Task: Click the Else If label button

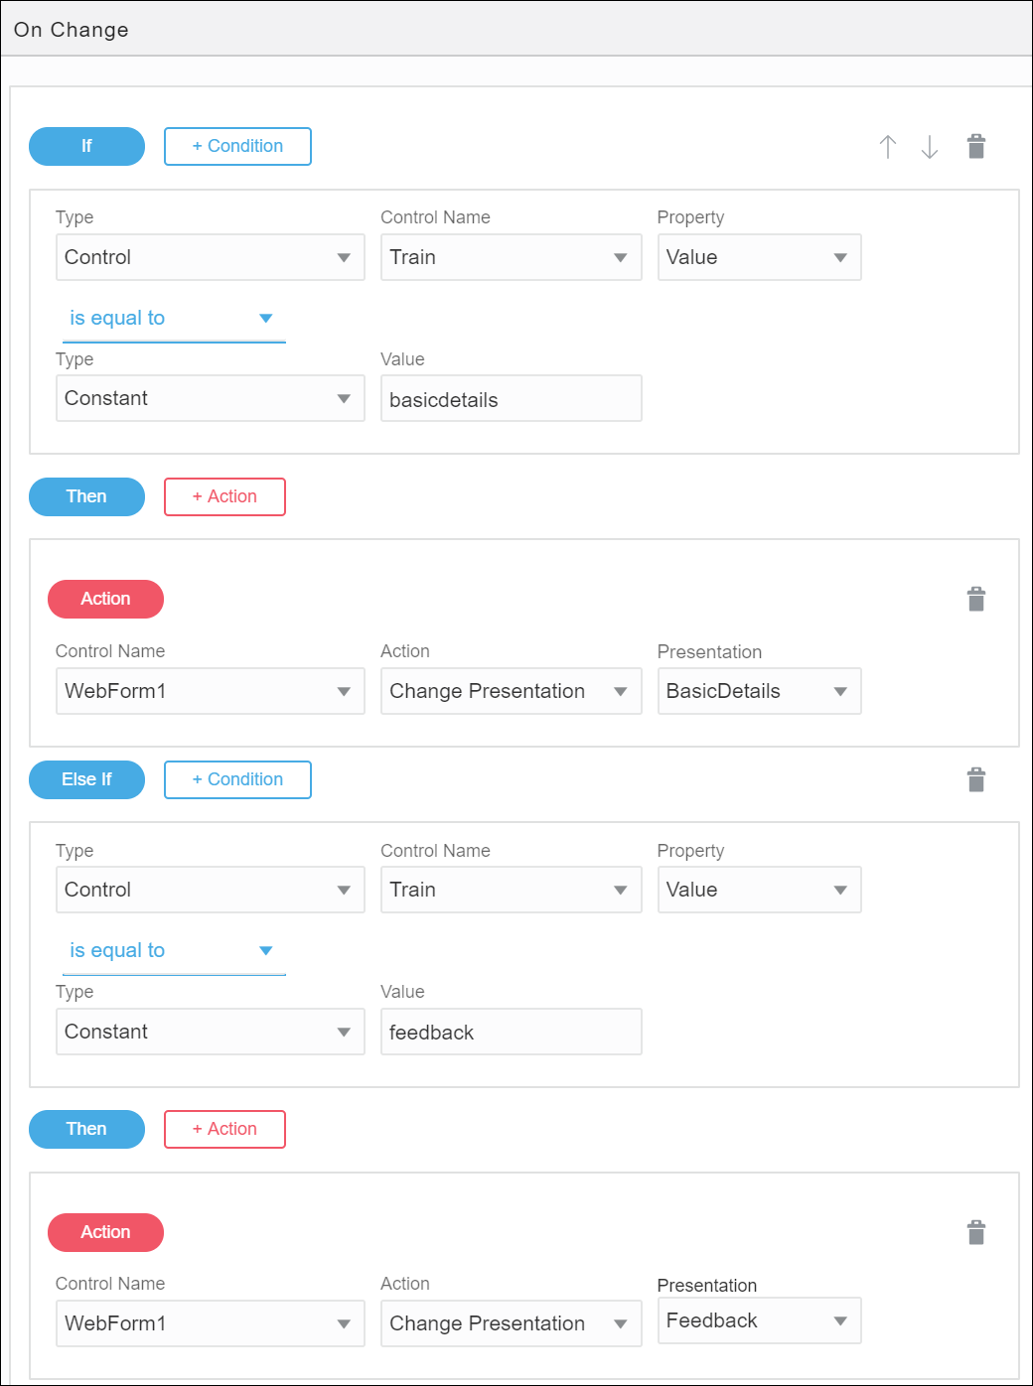Action: (x=86, y=779)
